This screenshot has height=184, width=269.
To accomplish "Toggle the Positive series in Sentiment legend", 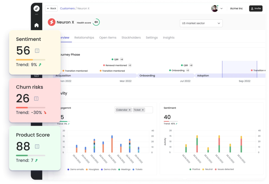I will point(195,169).
